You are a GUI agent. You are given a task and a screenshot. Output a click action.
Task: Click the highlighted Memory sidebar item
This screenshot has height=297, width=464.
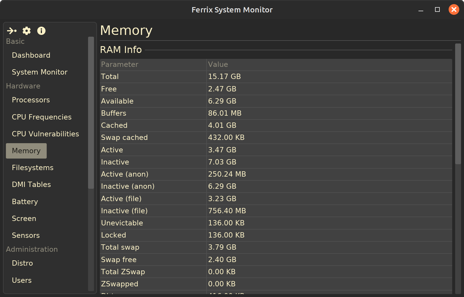point(26,151)
